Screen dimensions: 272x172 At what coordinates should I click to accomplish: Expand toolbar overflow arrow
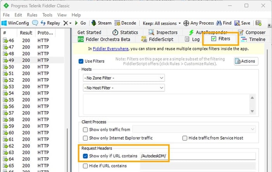click(x=269, y=25)
